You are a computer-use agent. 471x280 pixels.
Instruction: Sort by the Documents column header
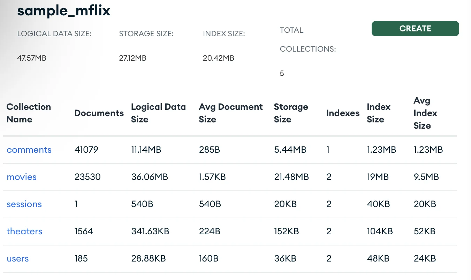coord(99,113)
